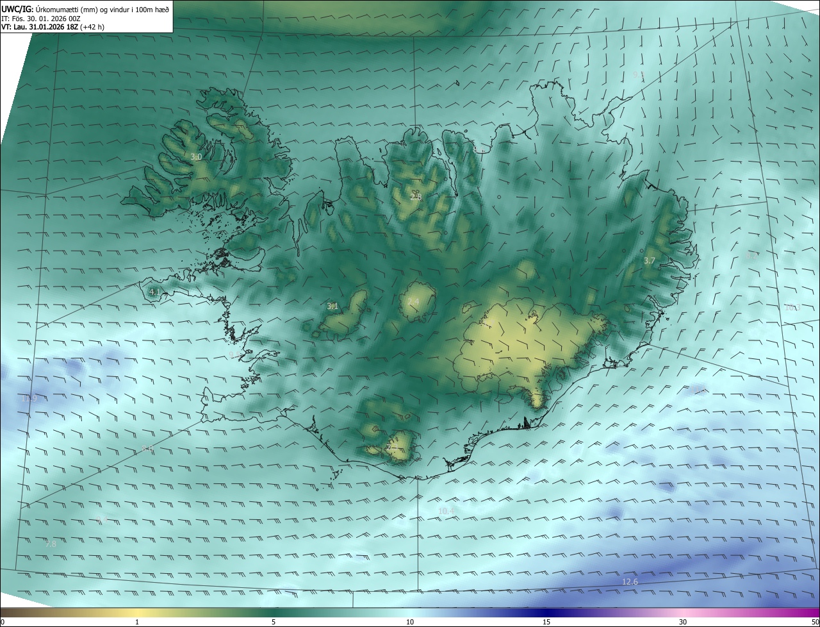Click the 8.2 value off the east coast
This screenshot has height=627, width=820.
(x=751, y=256)
